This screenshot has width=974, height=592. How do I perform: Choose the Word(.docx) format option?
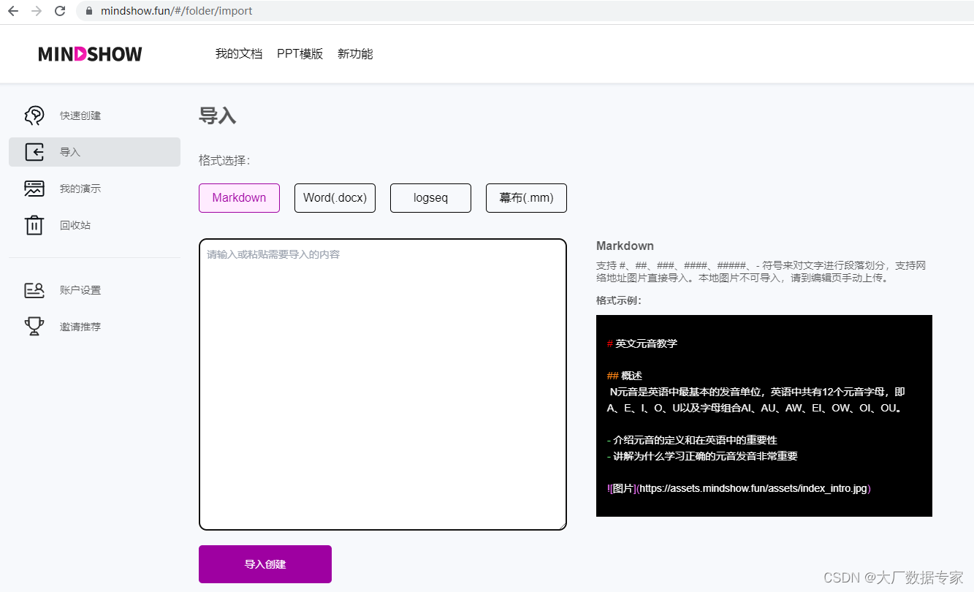click(335, 198)
